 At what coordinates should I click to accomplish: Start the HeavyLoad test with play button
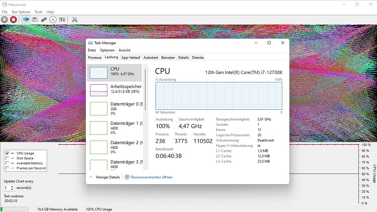[4, 19]
